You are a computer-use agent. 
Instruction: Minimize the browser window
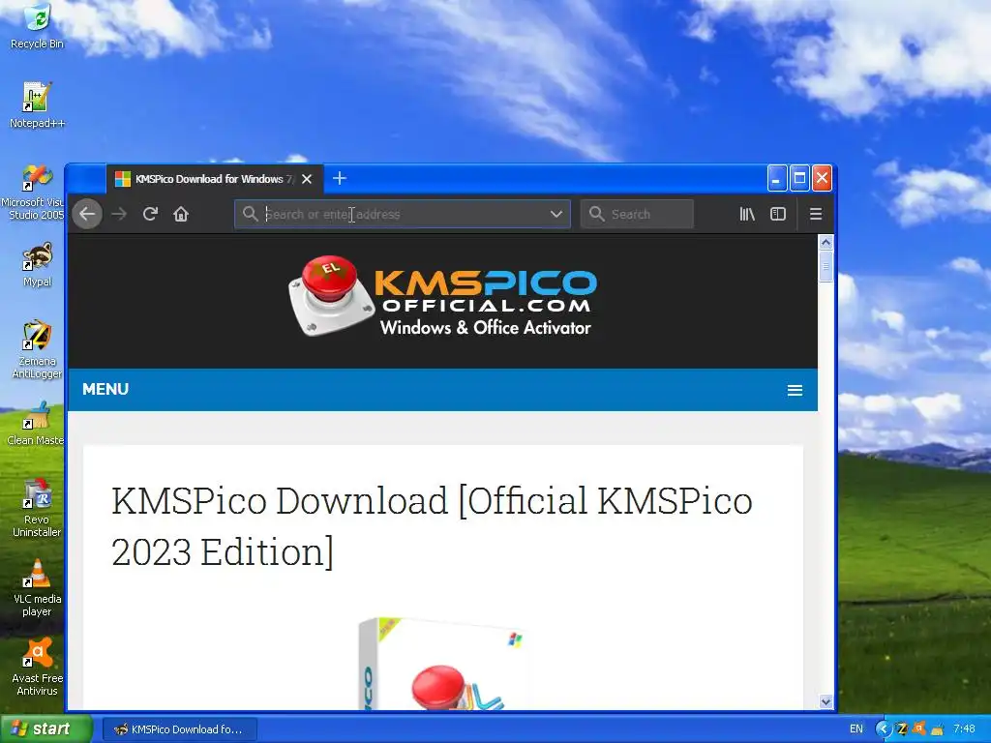(x=777, y=178)
